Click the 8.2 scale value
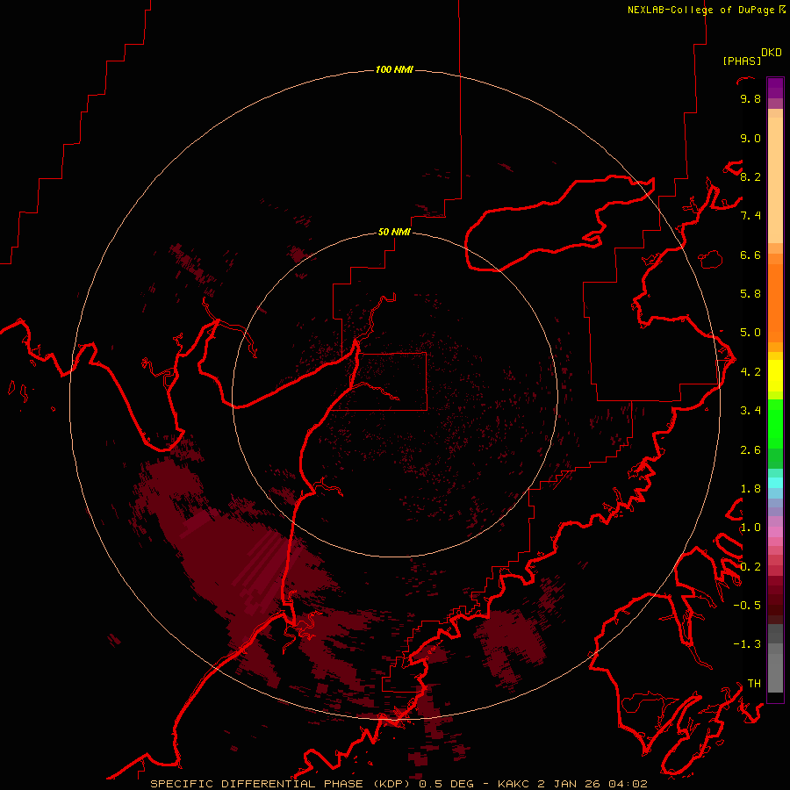Viewport: 790px width, 790px height. pyautogui.click(x=750, y=176)
